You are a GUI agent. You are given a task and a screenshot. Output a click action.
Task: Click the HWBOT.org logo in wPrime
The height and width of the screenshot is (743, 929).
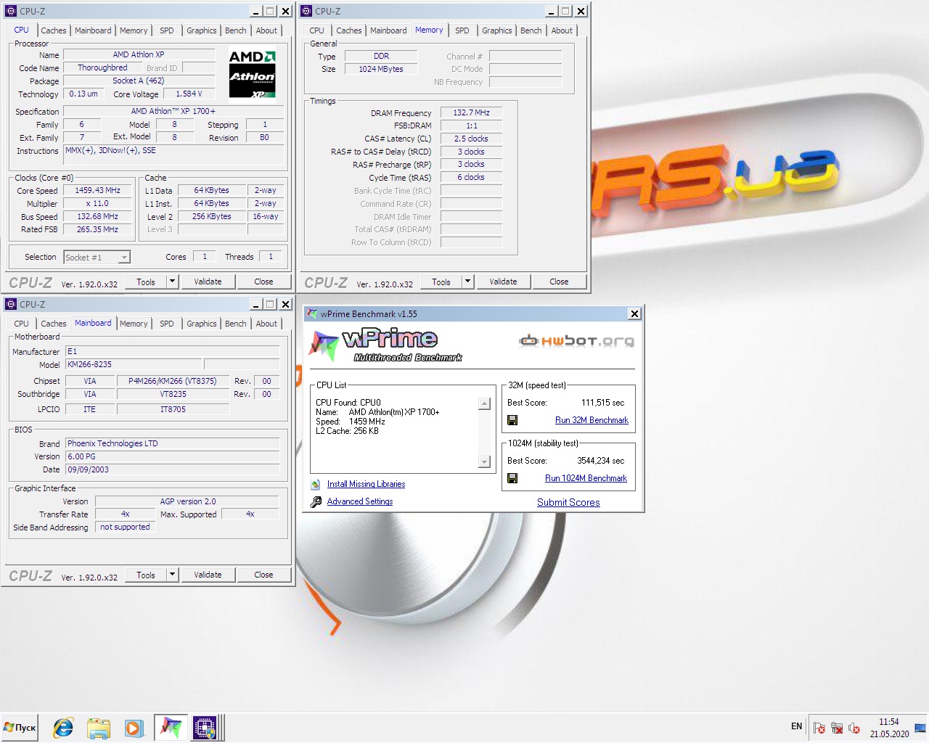click(x=576, y=340)
